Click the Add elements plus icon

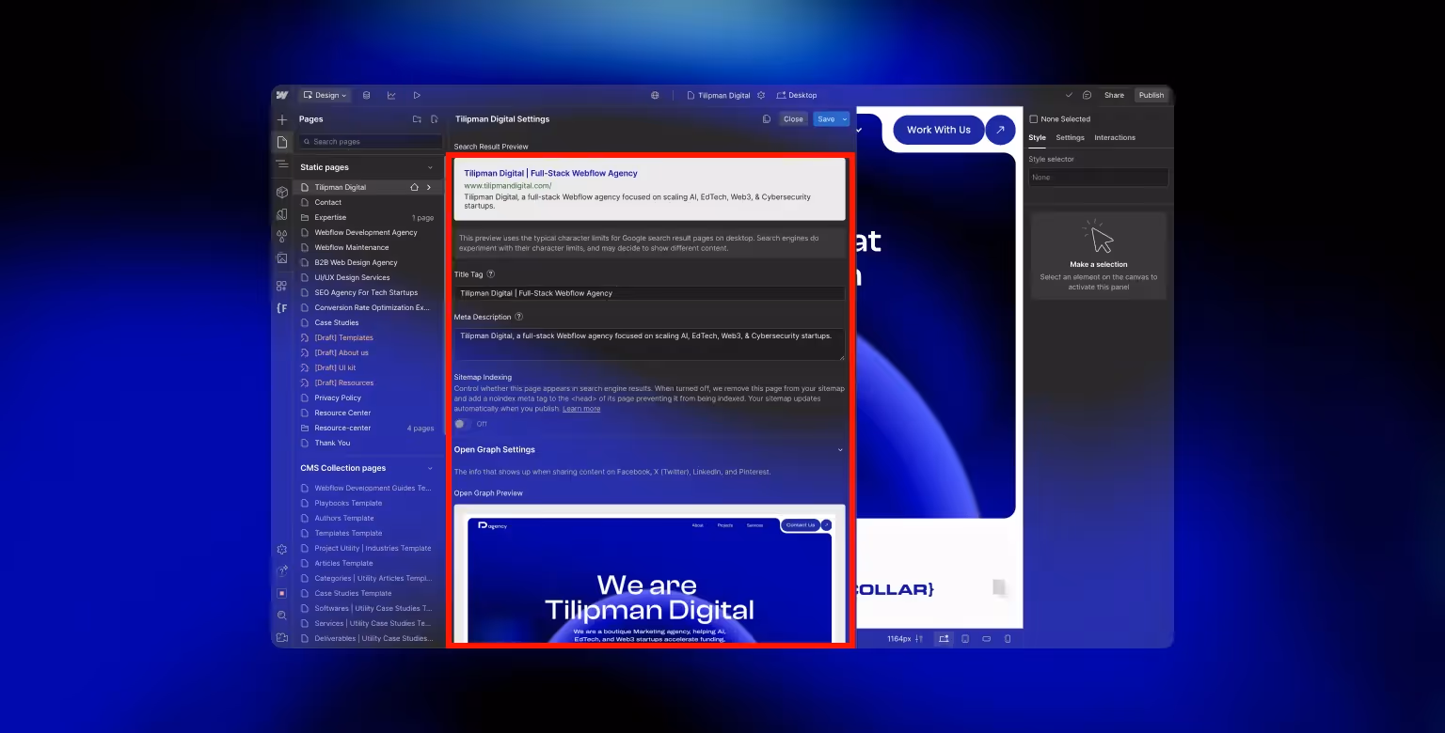coord(281,119)
